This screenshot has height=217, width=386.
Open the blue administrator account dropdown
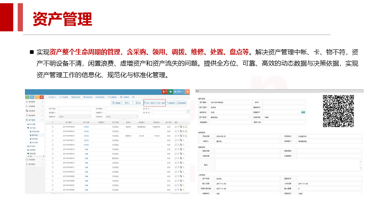179,92
